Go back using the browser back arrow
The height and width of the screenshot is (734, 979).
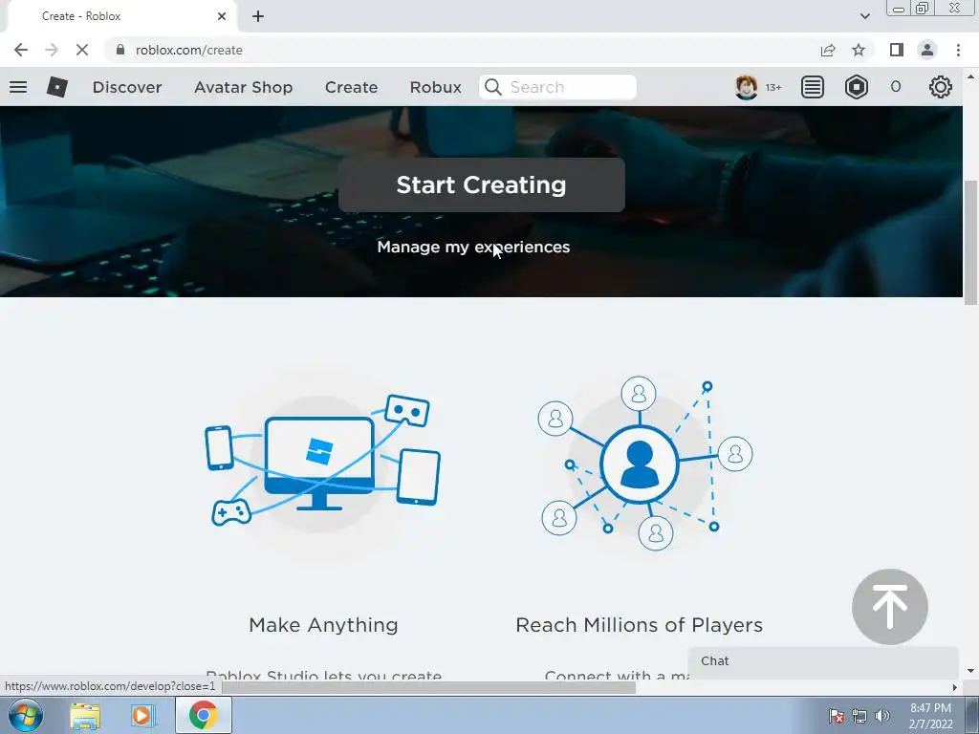(21, 50)
